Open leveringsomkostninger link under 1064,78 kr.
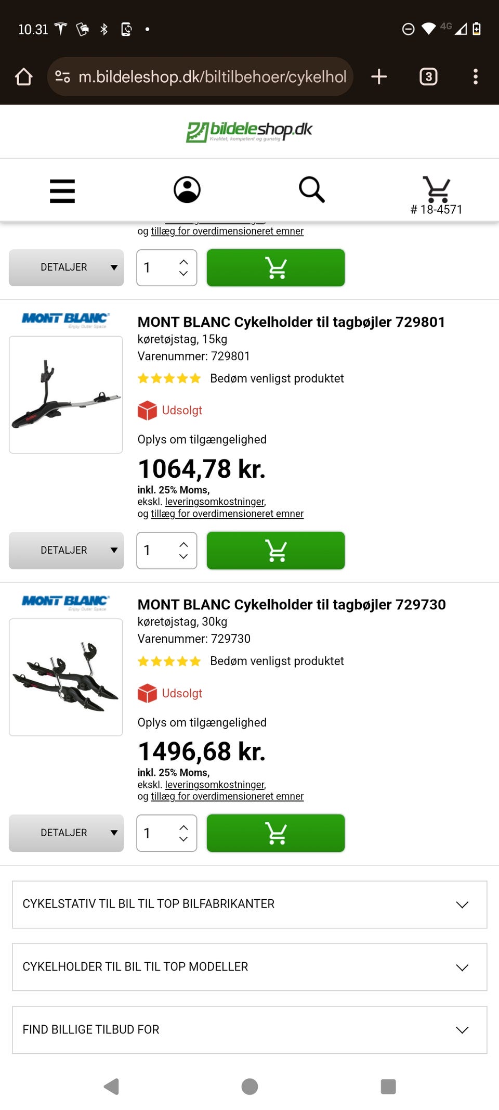This screenshot has width=499, height=1110. coord(215,502)
